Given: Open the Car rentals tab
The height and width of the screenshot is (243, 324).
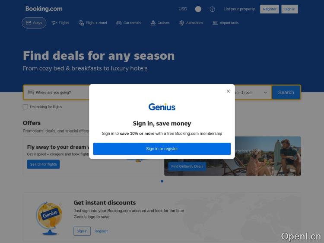Looking at the screenshot, I should 129,23.
